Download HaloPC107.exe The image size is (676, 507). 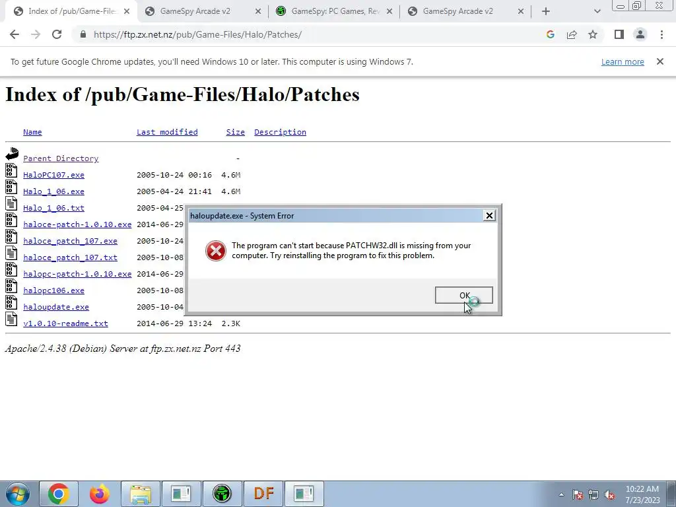(54, 175)
